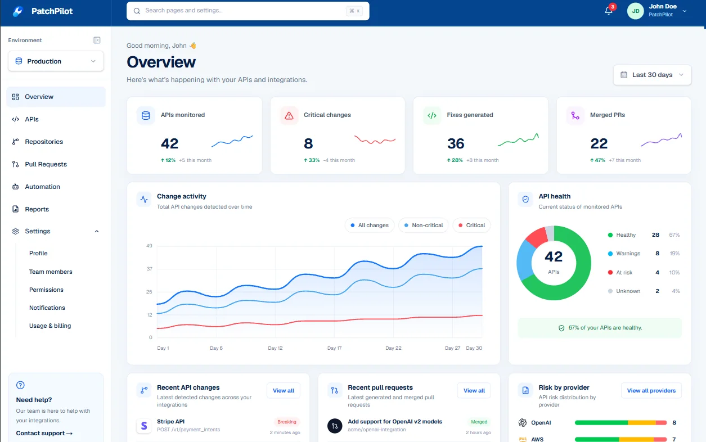Click the search magnifier icon
The image size is (706, 442).
[137, 11]
